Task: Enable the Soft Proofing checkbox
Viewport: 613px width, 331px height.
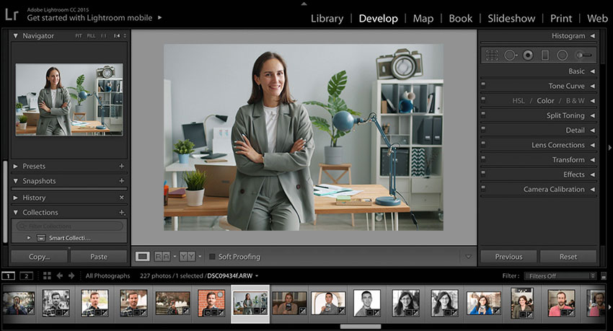Action: click(x=212, y=257)
